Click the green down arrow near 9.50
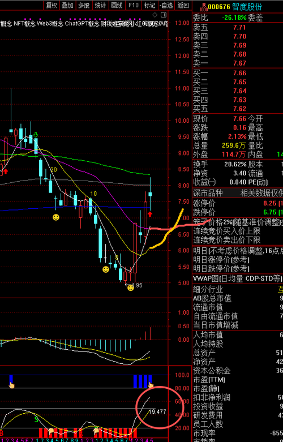The image size is (283, 442). pos(36,135)
